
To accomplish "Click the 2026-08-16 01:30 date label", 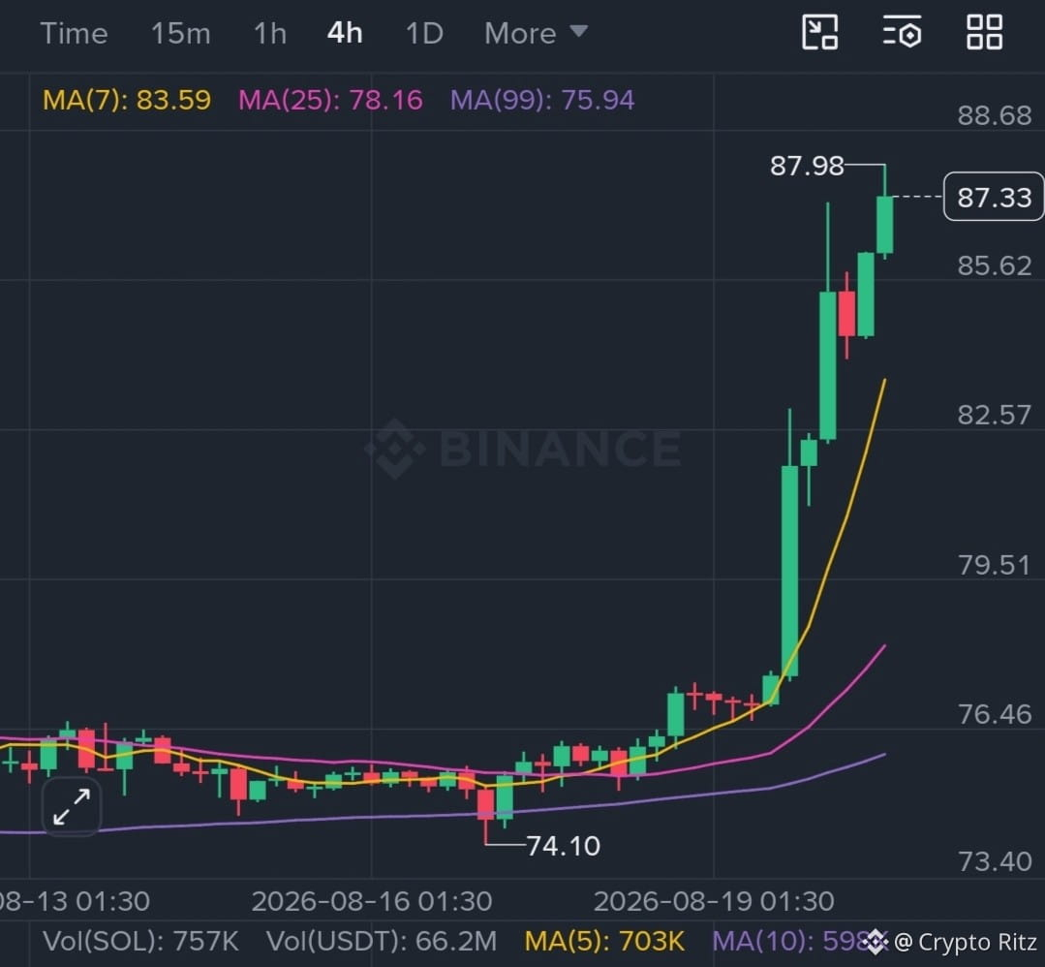I will click(x=372, y=902).
